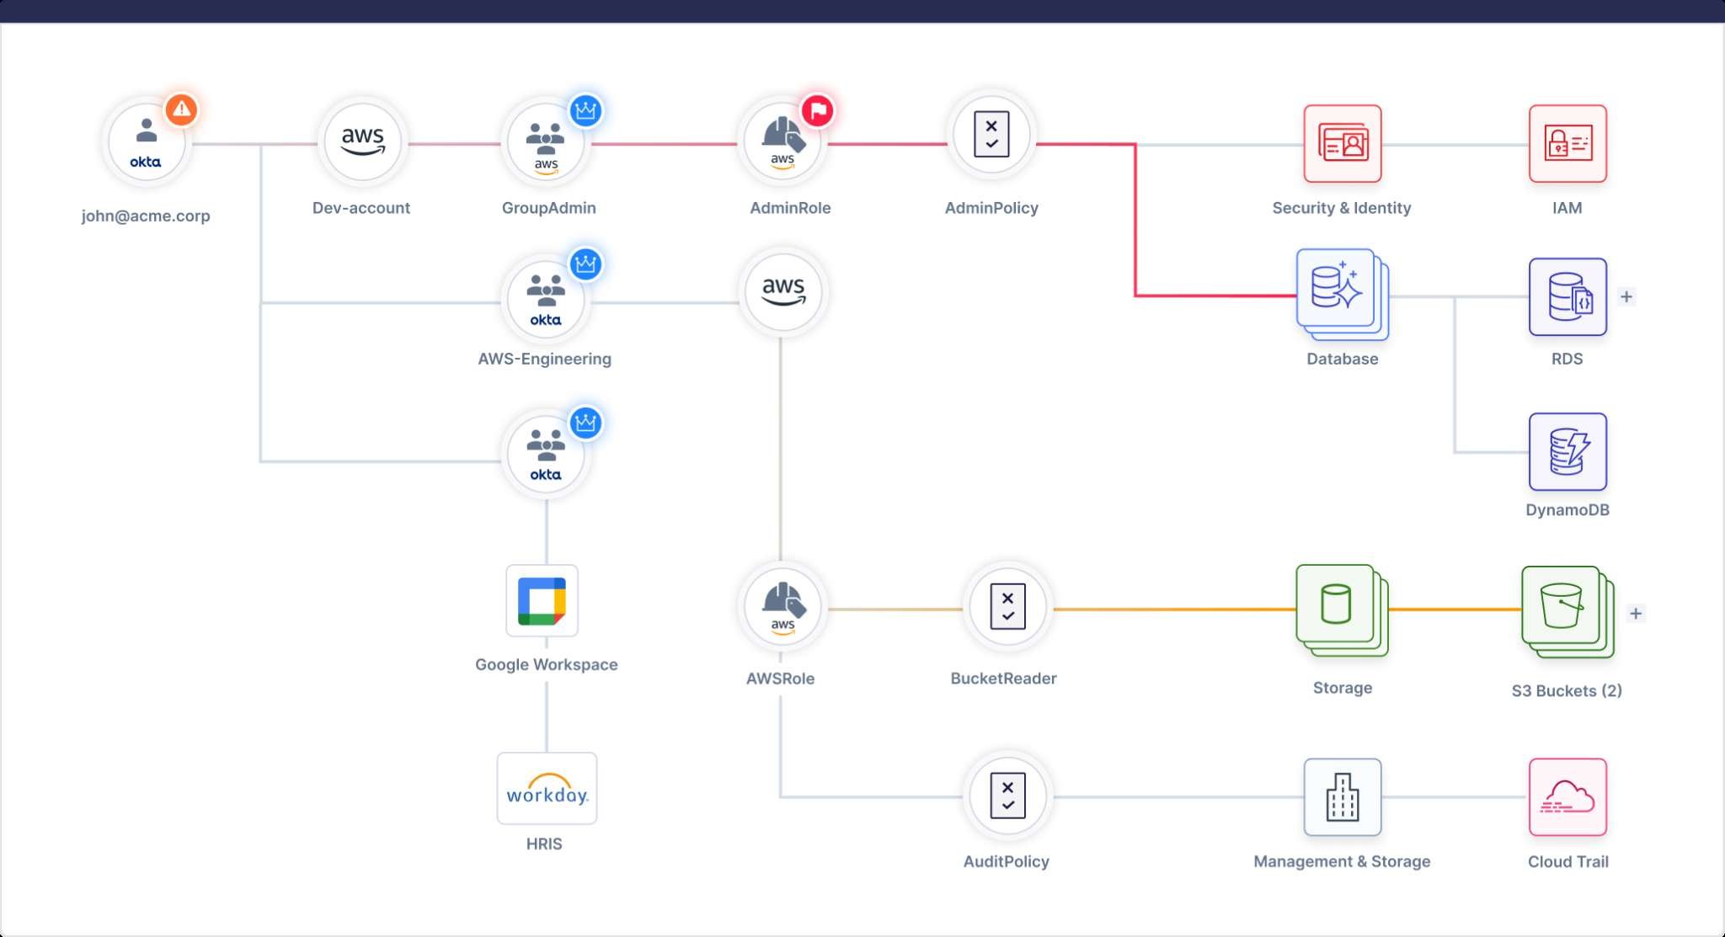This screenshot has height=937, width=1725.
Task: Click the AdminPolicy label text
Action: [991, 208]
